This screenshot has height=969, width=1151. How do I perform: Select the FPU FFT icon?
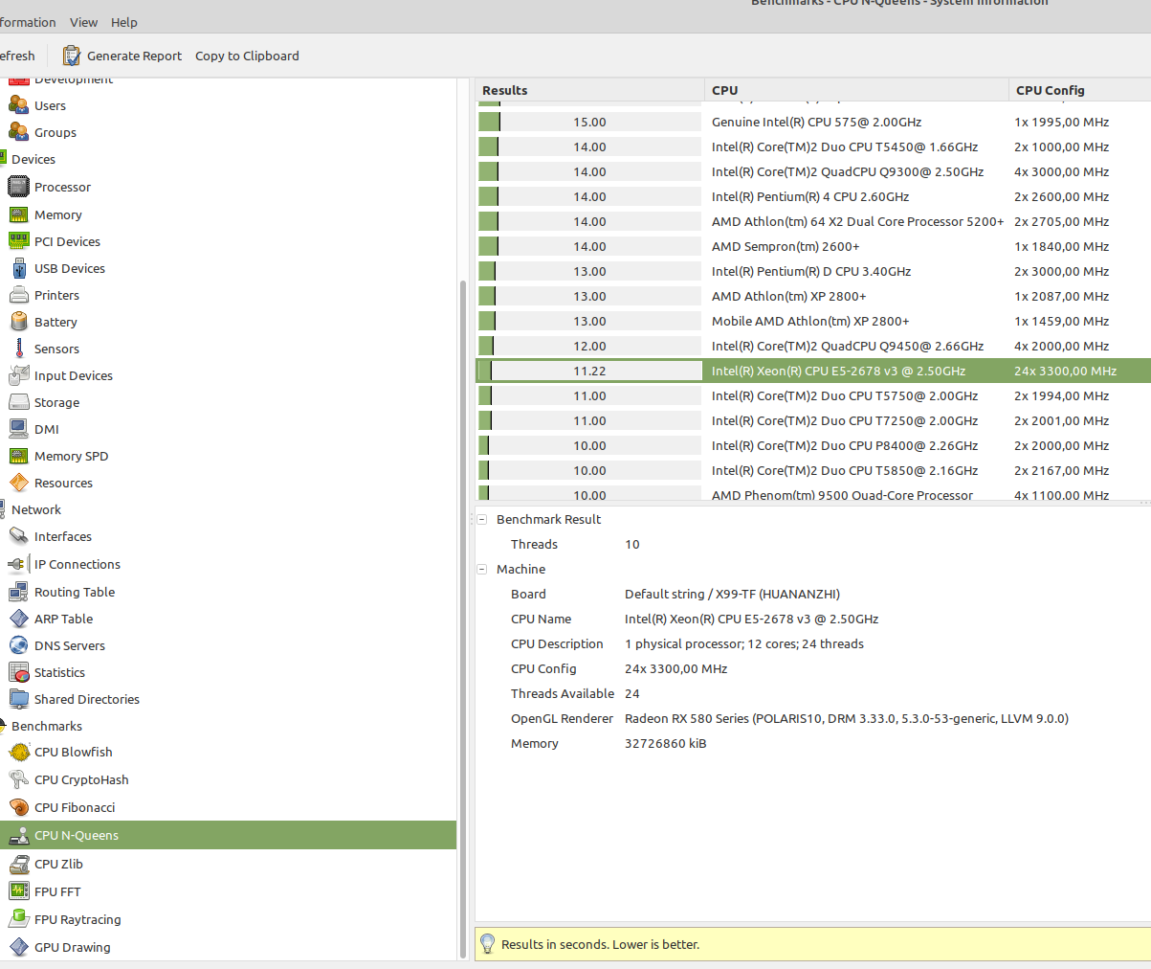click(18, 891)
